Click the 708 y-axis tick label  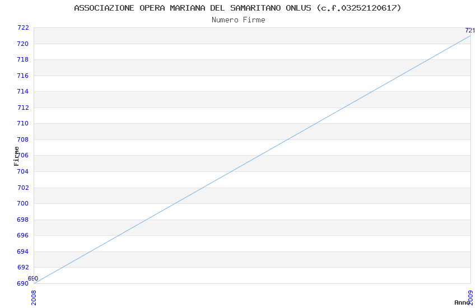pyautogui.click(x=23, y=139)
